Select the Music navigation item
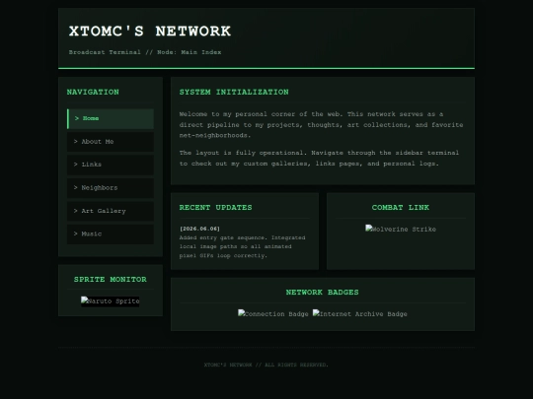Screen dimensions: 533x399 point(111,234)
